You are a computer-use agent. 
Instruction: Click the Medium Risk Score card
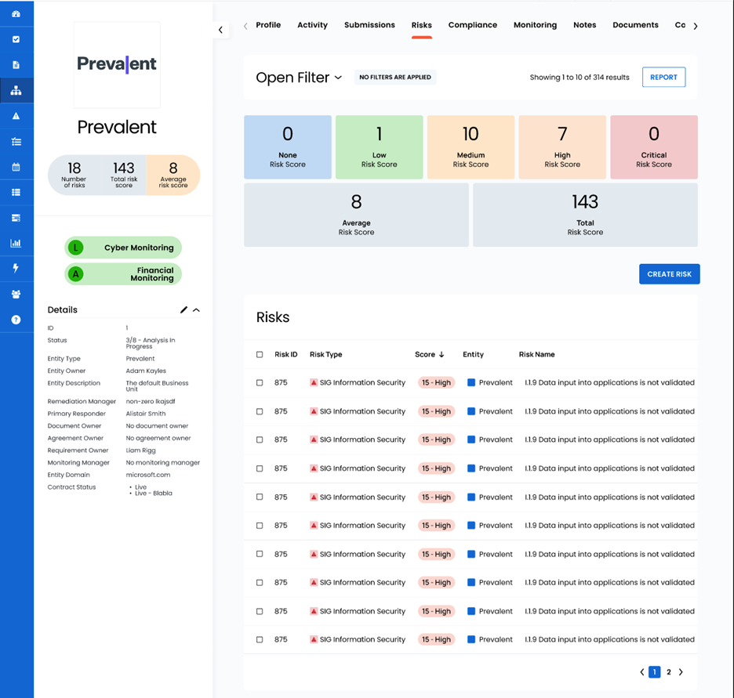pyautogui.click(x=471, y=147)
